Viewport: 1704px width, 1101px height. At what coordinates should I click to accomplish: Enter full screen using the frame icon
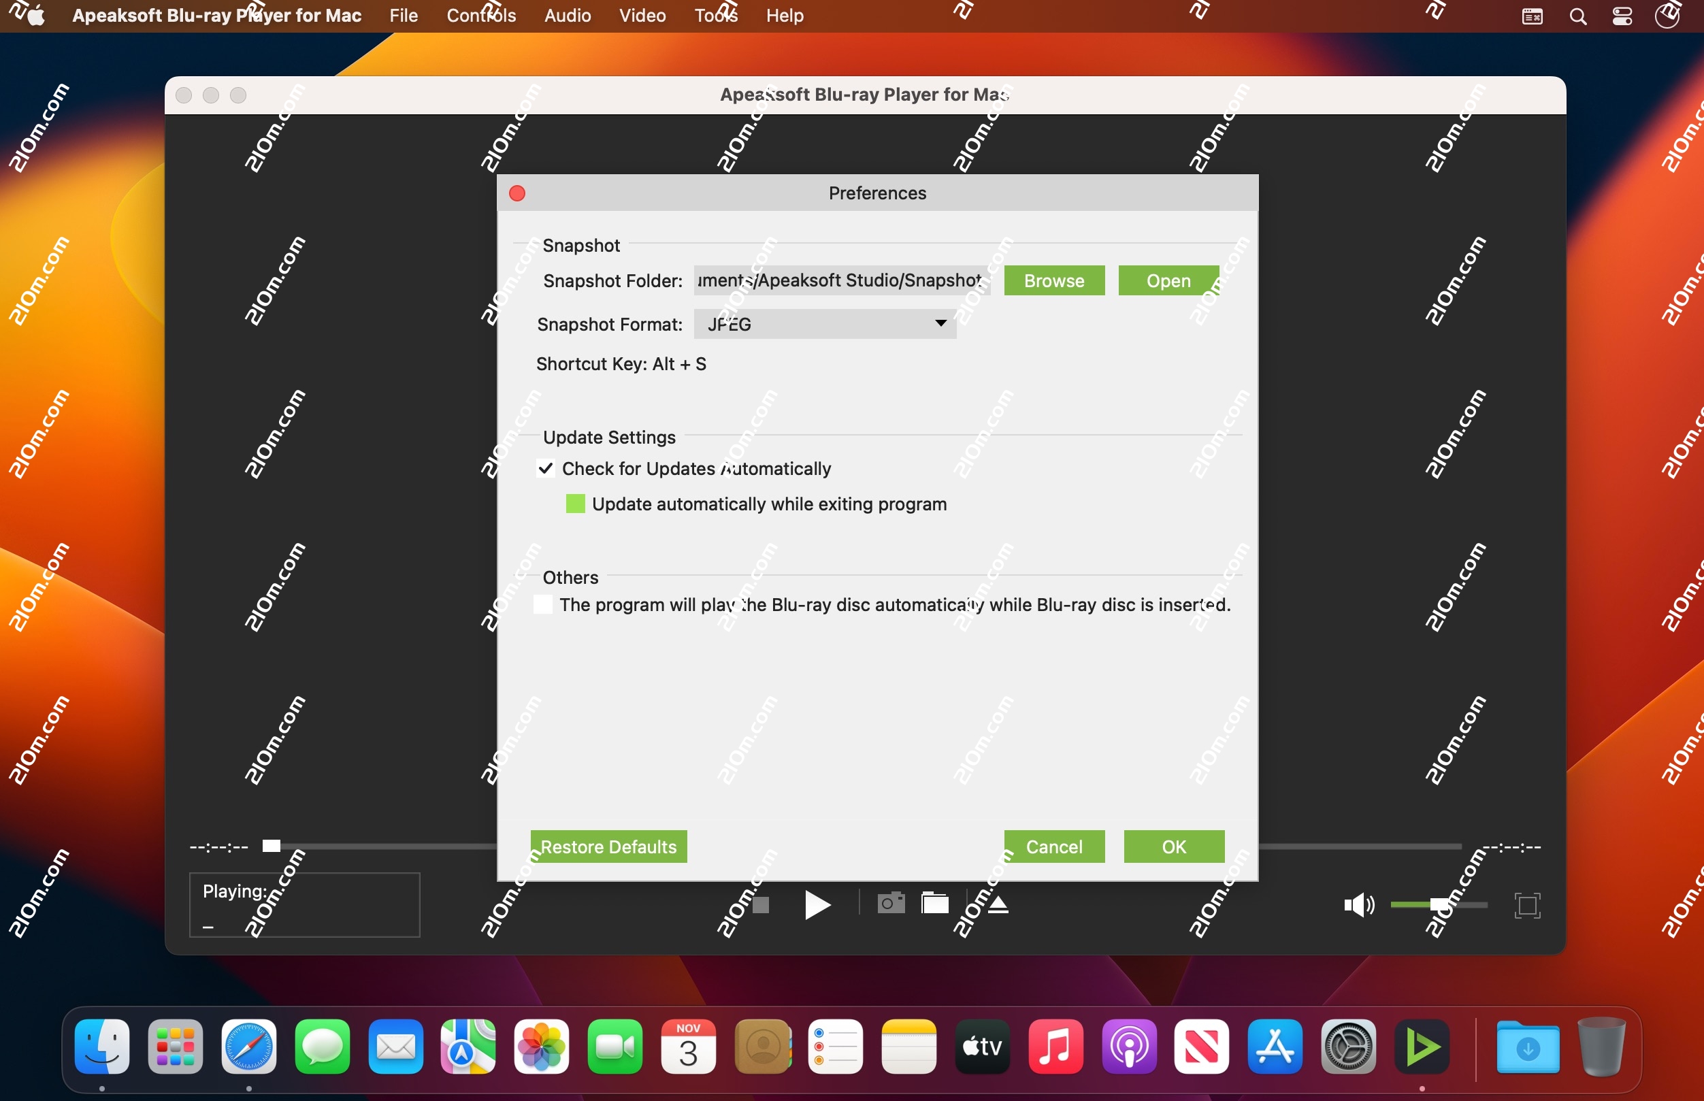pyautogui.click(x=1528, y=904)
